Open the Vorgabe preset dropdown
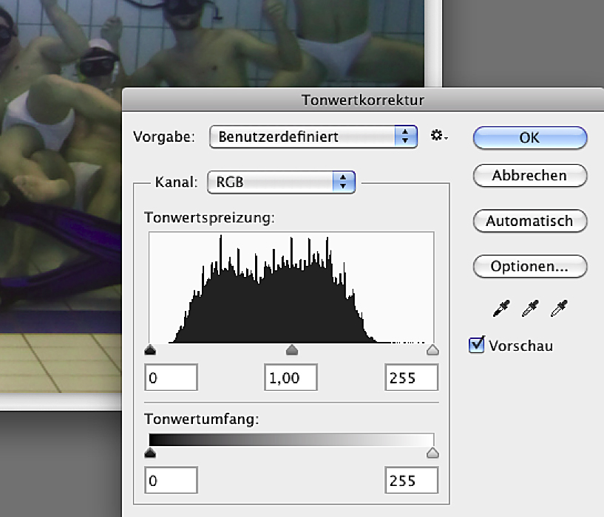 coord(313,137)
